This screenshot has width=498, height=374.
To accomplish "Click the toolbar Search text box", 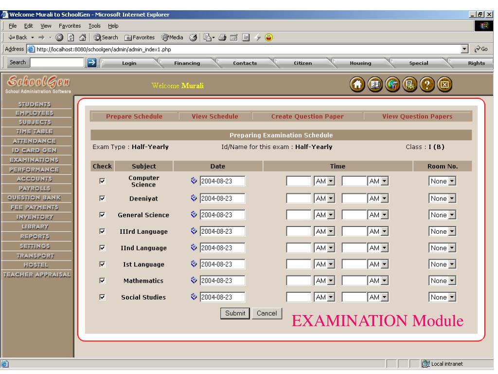I will (57, 62).
